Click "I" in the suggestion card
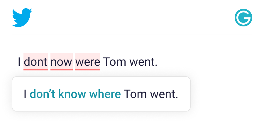264x135 pixels. (x=25, y=94)
